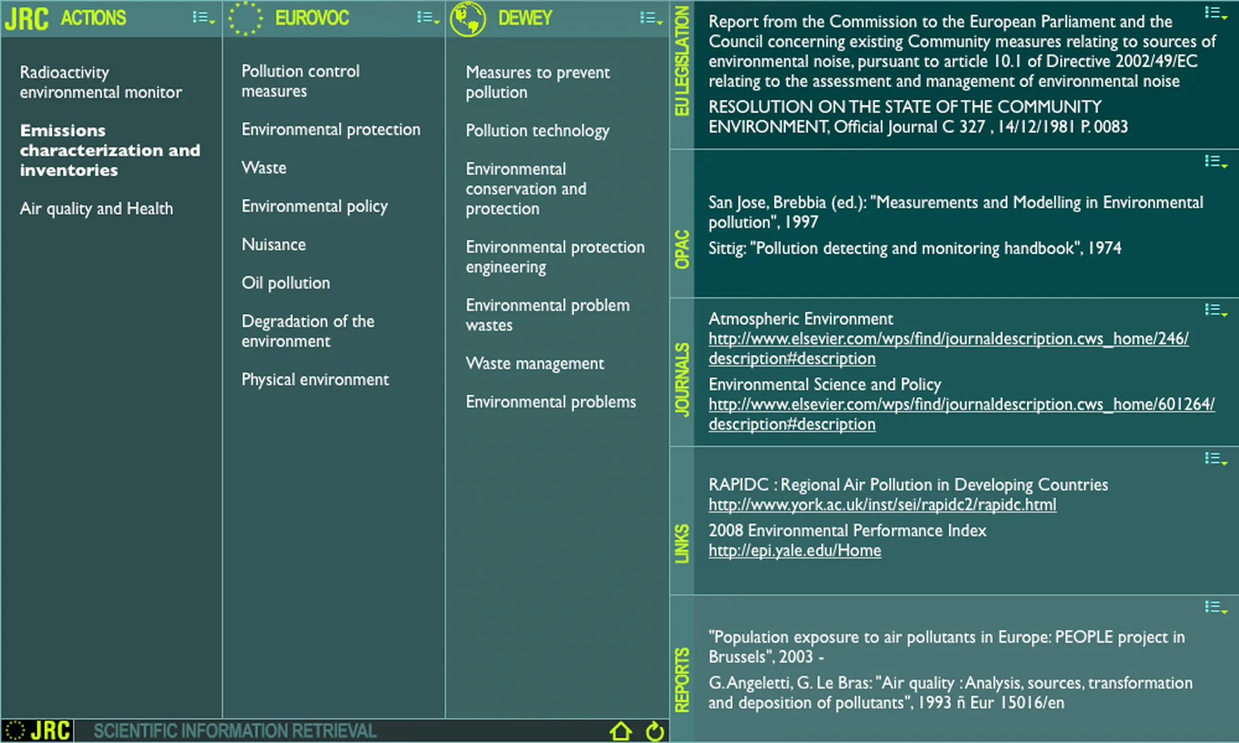Select Physical environment in Eurovoc
The width and height of the screenshot is (1239, 743).
315,379
